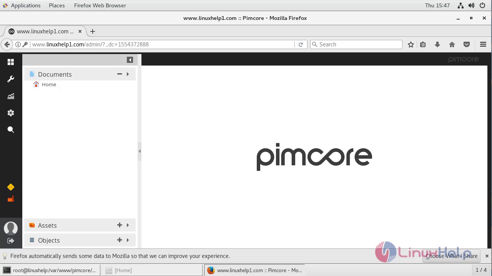Show bookmarks list icon
The height and width of the screenshot is (276, 492).
(x=423, y=44)
